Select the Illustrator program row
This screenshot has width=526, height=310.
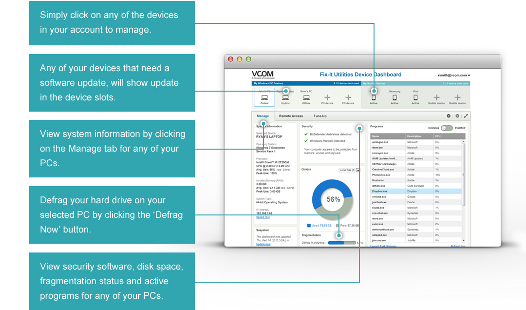(x=416, y=180)
